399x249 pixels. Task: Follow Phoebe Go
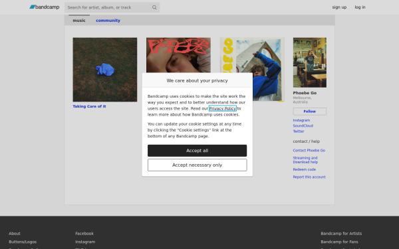pos(310,112)
